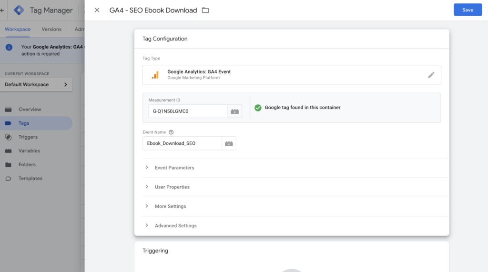Image resolution: width=488 pixels, height=272 pixels.
Task: Click the back arrow at top left
Action: (2, 10)
